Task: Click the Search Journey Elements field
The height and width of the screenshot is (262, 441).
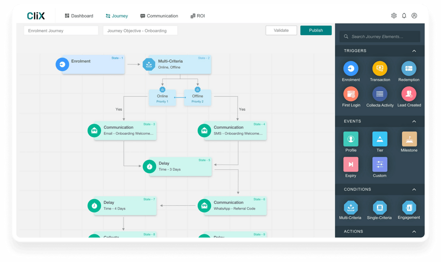Action: tap(379, 36)
